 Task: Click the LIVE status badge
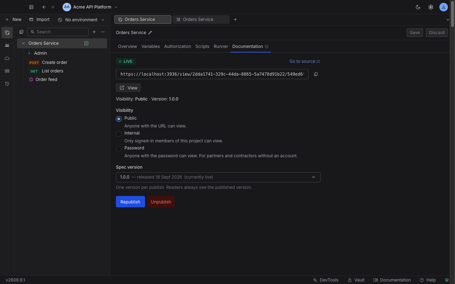point(125,61)
